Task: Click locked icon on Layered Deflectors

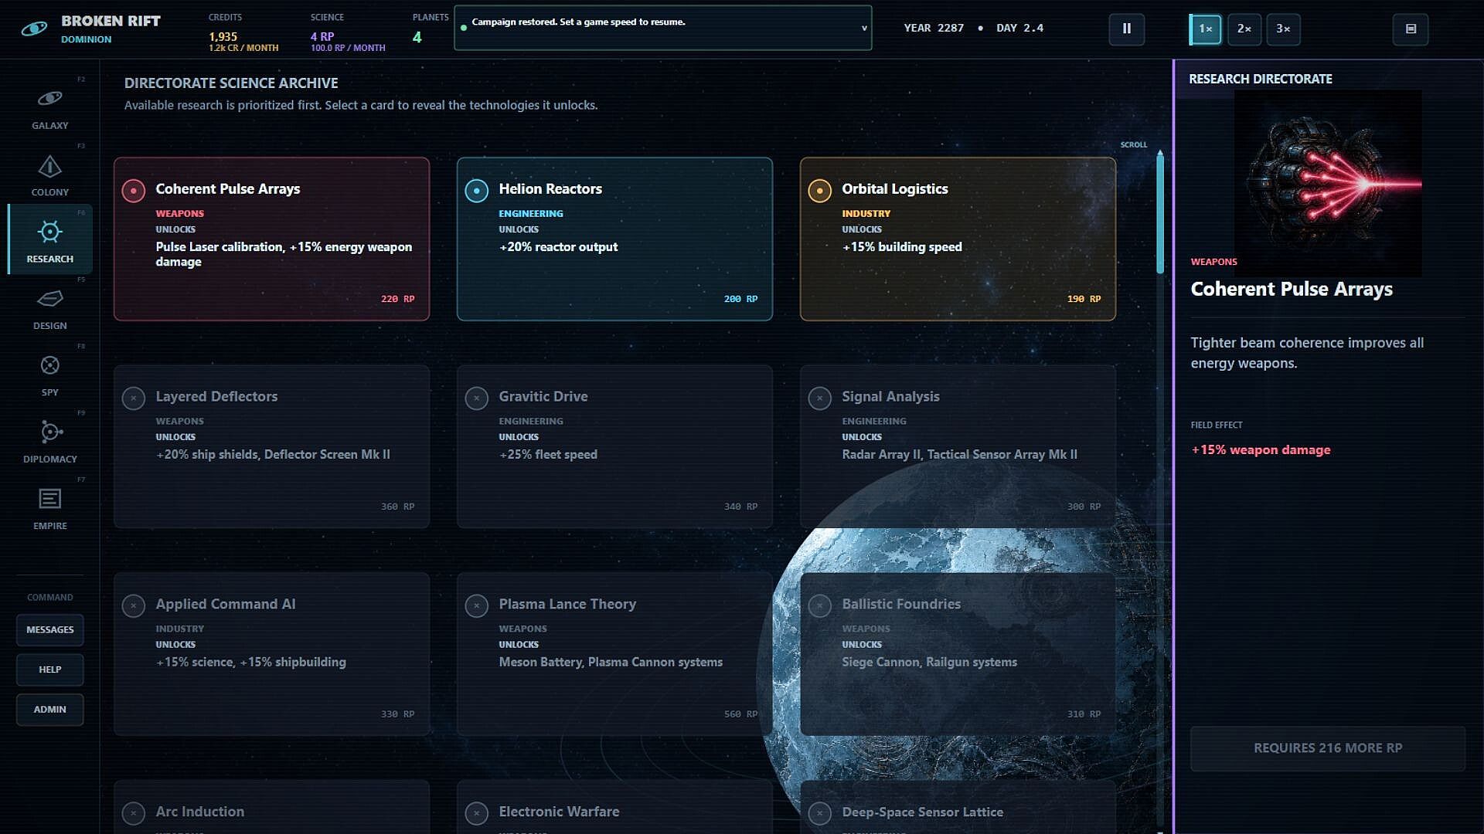Action: (133, 398)
